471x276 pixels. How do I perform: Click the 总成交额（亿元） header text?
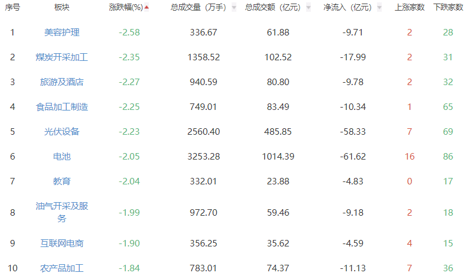click(x=272, y=8)
